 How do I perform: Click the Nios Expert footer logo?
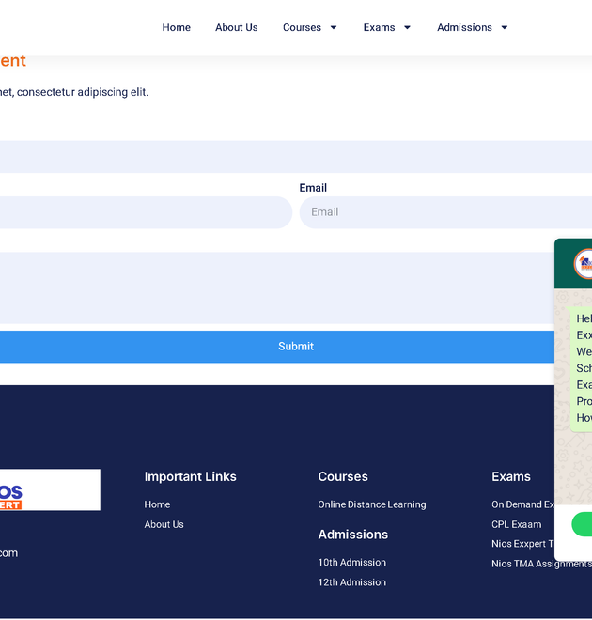pos(50,489)
